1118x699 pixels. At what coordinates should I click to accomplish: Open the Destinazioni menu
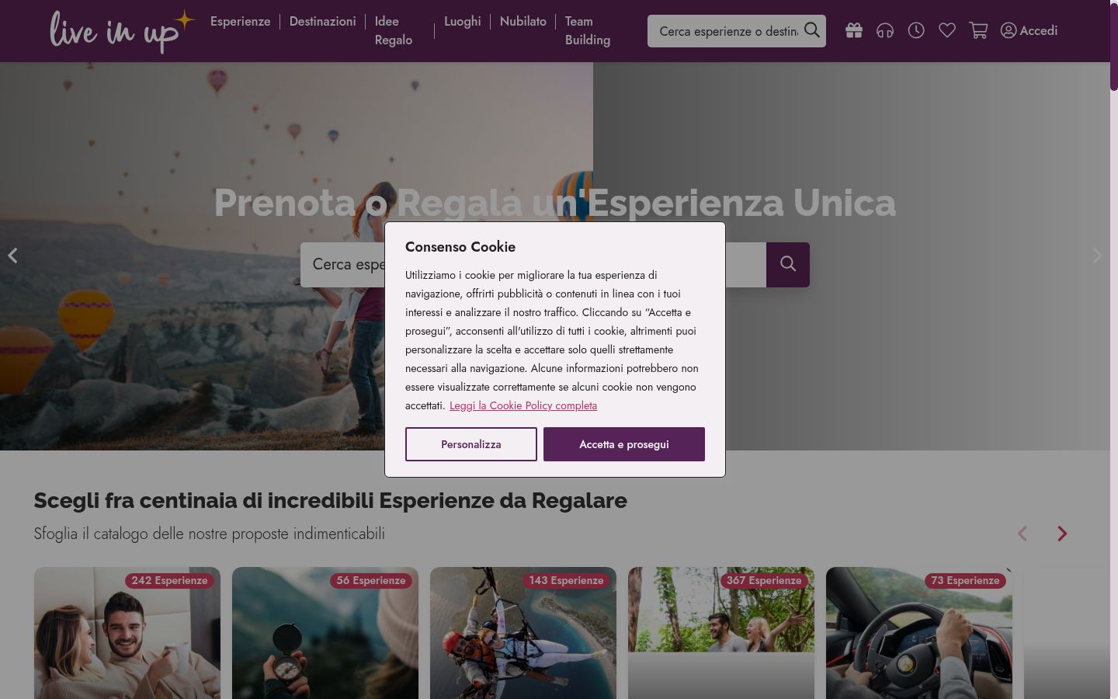click(323, 22)
